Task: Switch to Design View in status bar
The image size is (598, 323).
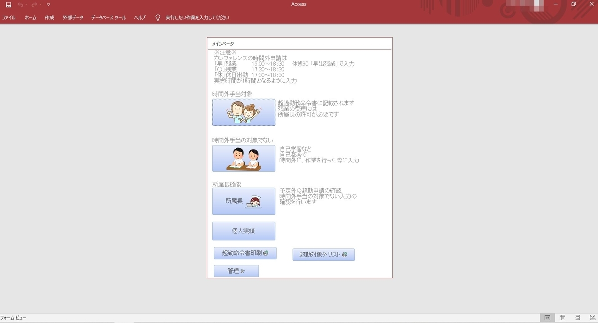Action: pos(592,318)
